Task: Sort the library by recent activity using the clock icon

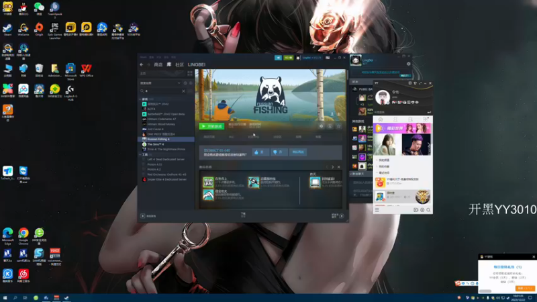Action: pos(185,83)
